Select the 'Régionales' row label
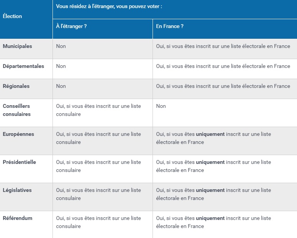Viewport: 297px width, 238px height. pos(16,86)
